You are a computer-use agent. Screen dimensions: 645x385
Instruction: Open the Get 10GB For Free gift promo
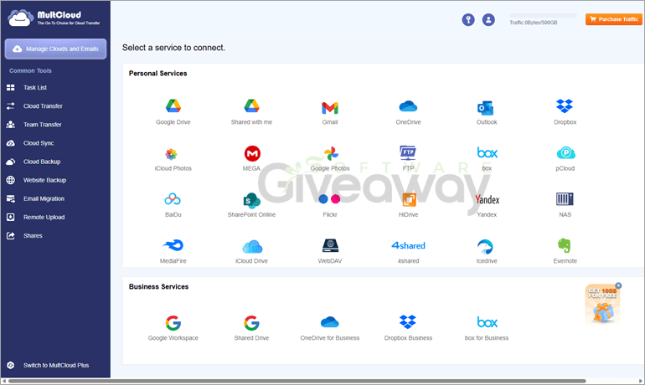(x=602, y=304)
